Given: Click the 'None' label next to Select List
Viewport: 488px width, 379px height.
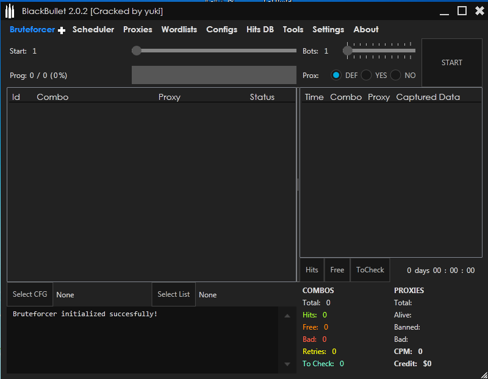Looking at the screenshot, I should coord(207,295).
